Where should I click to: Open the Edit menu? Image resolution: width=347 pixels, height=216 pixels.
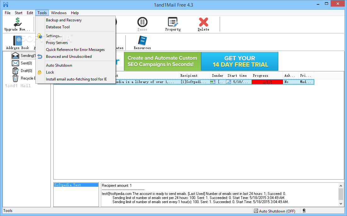[x=30, y=13]
